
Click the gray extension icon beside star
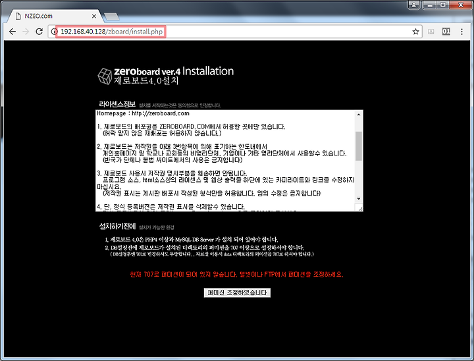tap(431, 32)
